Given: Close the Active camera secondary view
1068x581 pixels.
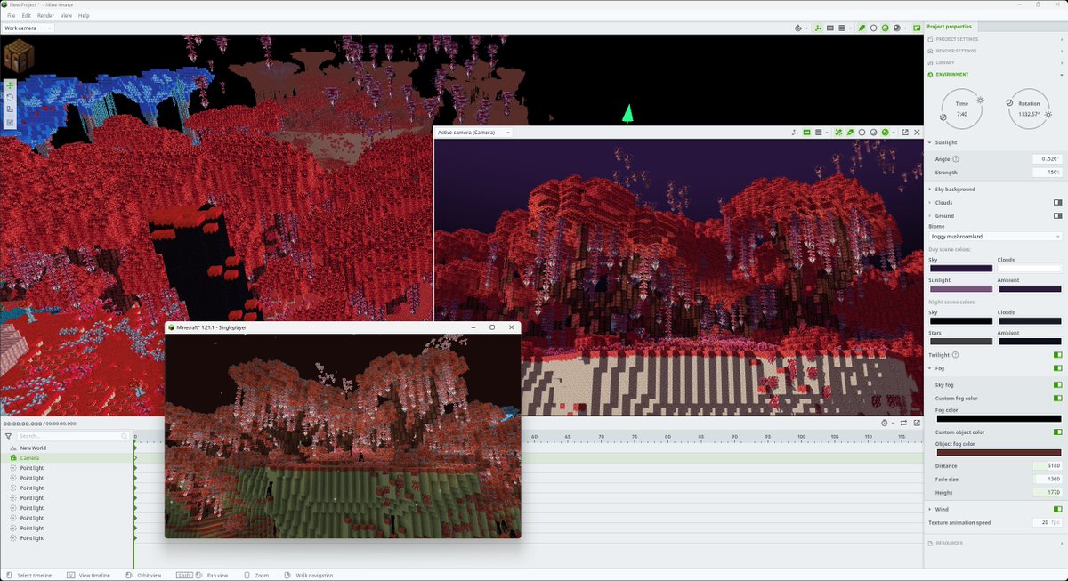Looking at the screenshot, I should 917,133.
